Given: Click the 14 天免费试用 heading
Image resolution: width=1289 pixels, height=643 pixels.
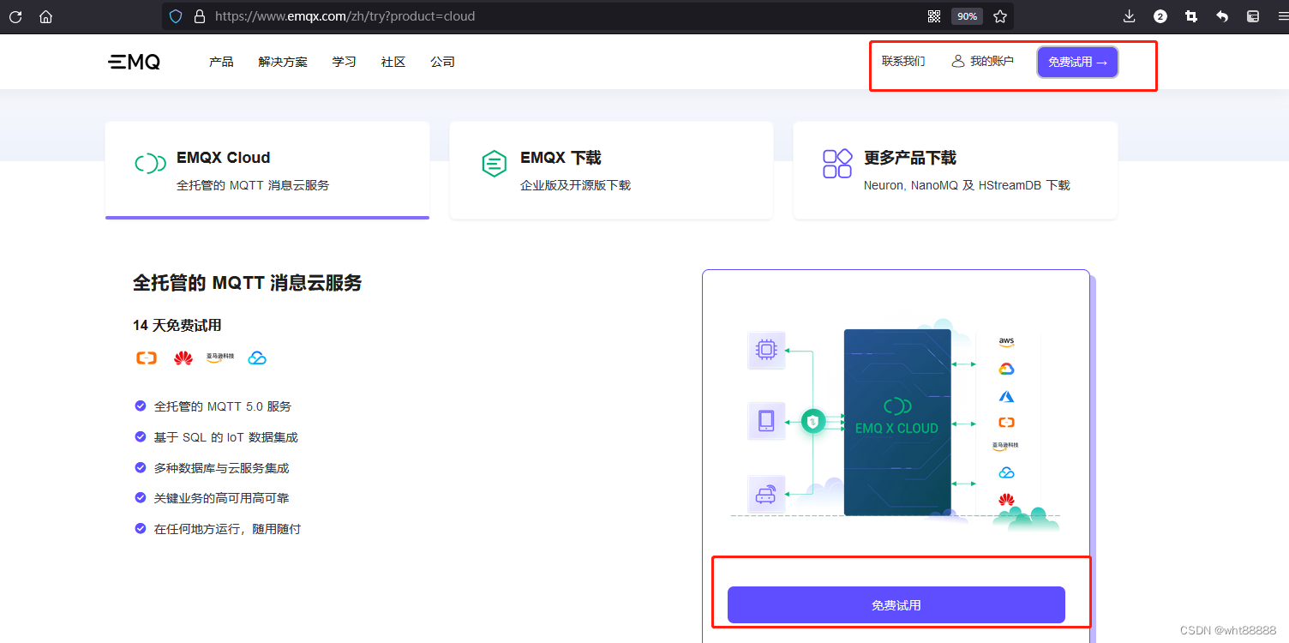Looking at the screenshot, I should click(177, 326).
